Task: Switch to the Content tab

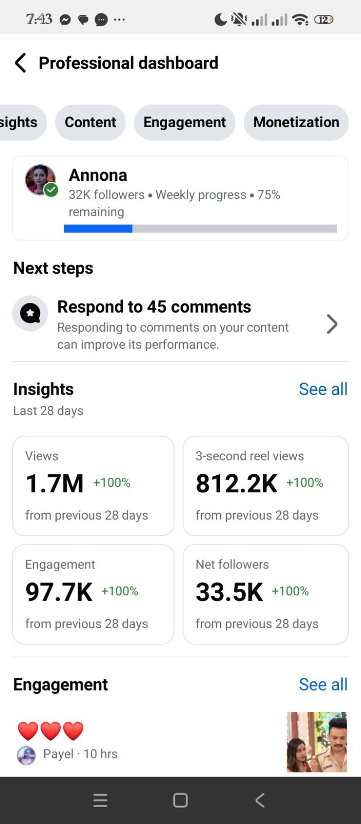Action: tap(91, 122)
